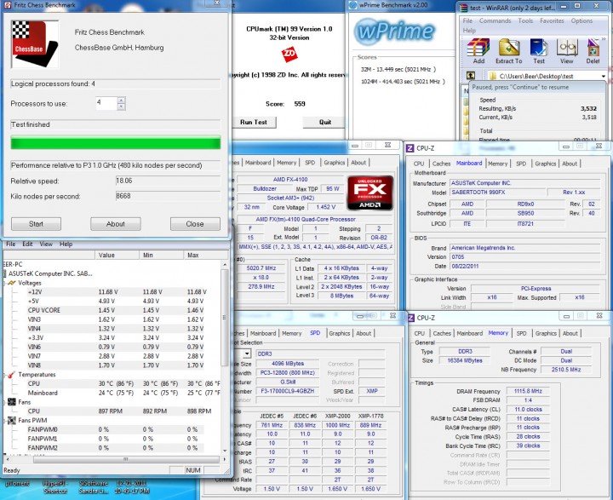Click About button in Fritz Chess Benchmark
The image size is (613, 500).
click(x=115, y=224)
